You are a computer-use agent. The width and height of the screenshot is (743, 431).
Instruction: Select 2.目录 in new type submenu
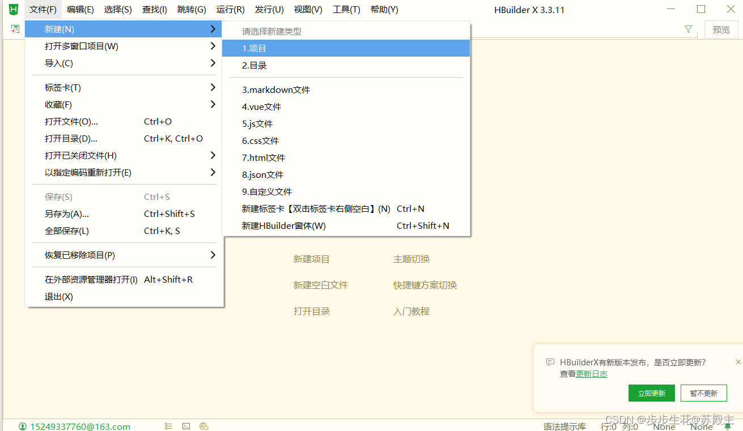[x=346, y=65]
